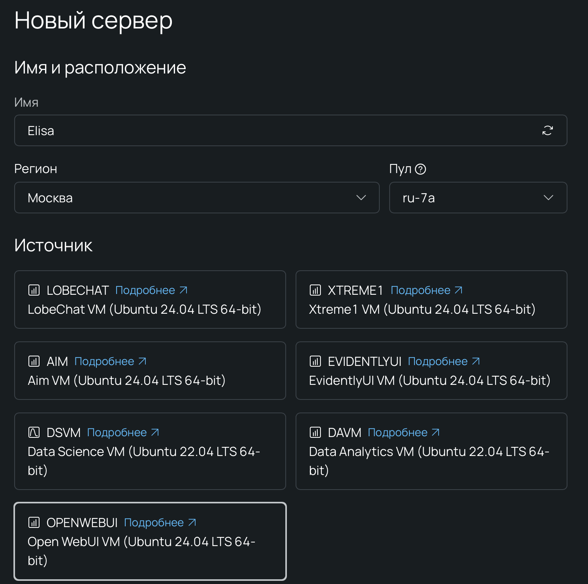
Task: Click the arrow icon beside XTREME1 Подробнее
Action: click(x=458, y=290)
